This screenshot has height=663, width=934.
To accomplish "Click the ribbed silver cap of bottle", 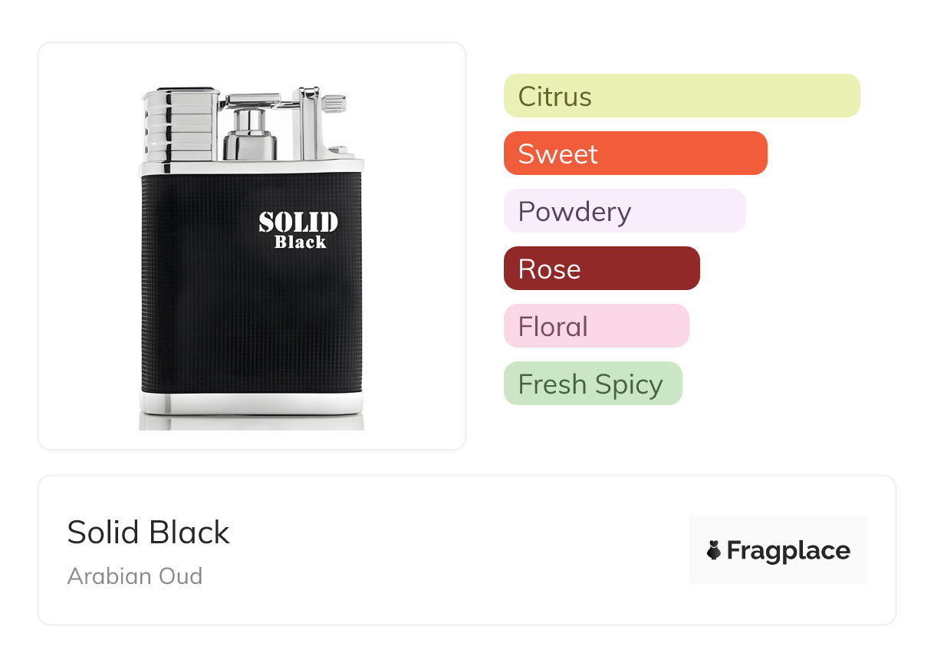I will pos(179,124).
